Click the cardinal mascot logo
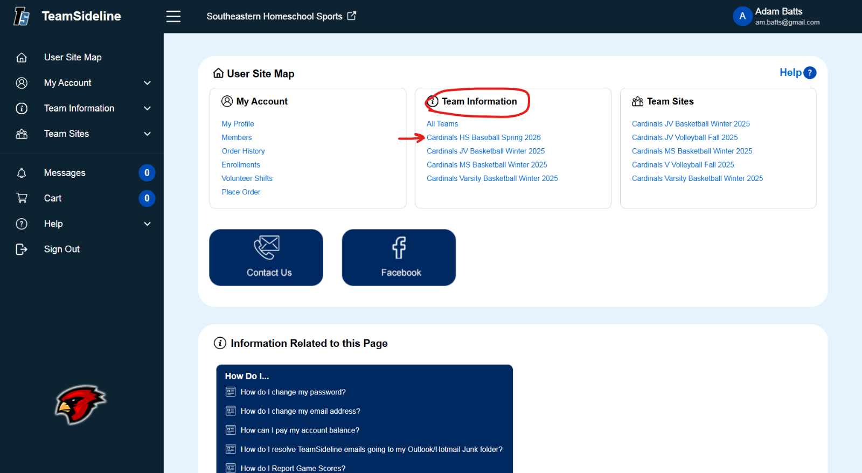The height and width of the screenshot is (473, 862). [80, 404]
